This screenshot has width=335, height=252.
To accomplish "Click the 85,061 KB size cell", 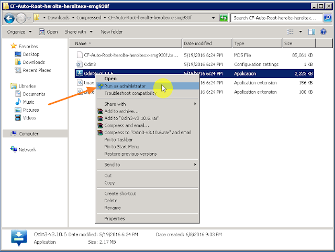I will point(303,55).
